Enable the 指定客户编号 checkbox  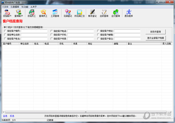(5, 31)
